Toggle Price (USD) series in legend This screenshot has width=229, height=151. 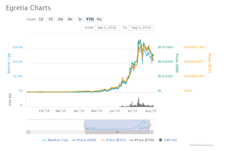click(84, 140)
